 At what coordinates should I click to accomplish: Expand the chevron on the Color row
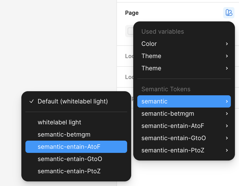[x=227, y=44]
